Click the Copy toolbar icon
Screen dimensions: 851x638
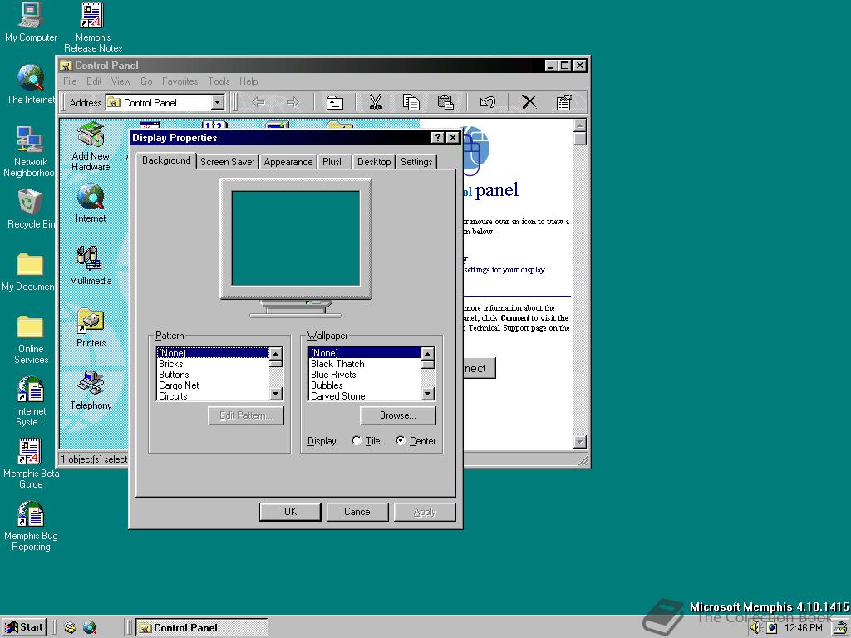click(x=411, y=102)
